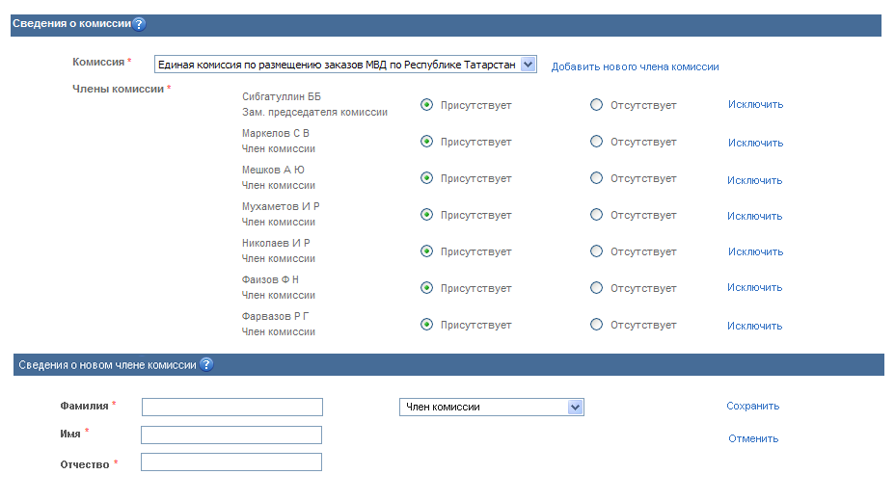The height and width of the screenshot is (501, 895).
Task: Set Фарвазов Р Г to Отсутствует
Action: [596, 325]
